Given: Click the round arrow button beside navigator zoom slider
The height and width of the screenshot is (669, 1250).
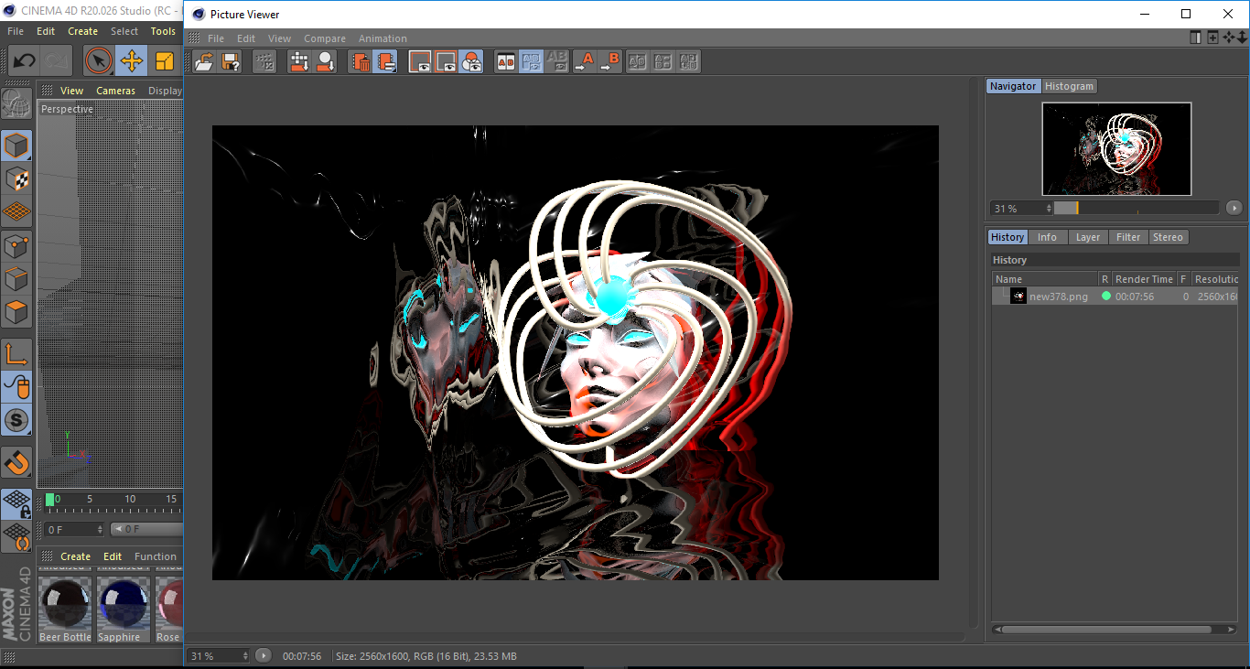Looking at the screenshot, I should (1234, 209).
